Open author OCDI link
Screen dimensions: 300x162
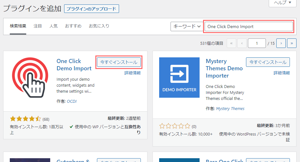[x=72, y=101]
